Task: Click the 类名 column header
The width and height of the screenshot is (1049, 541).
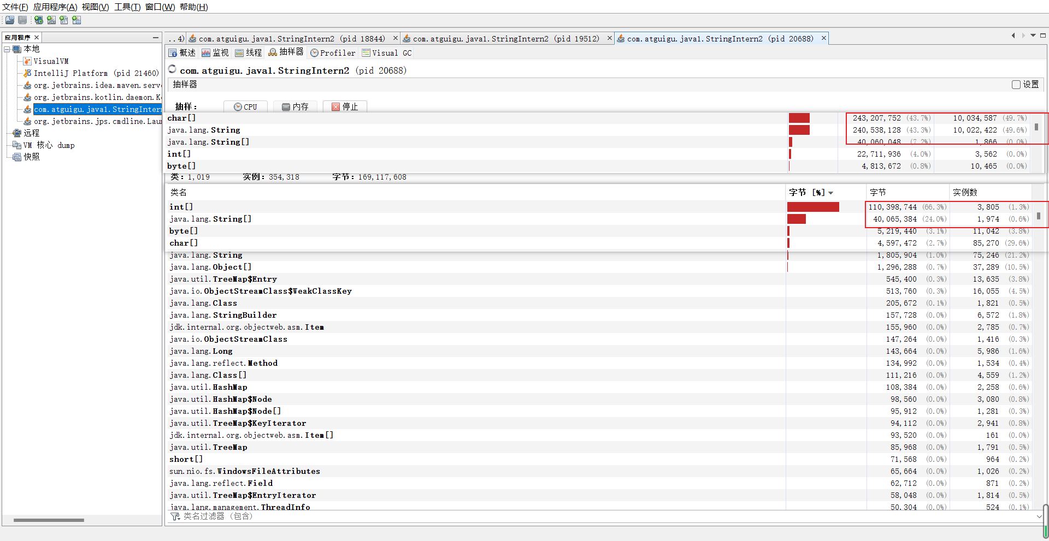Action: [x=475, y=193]
